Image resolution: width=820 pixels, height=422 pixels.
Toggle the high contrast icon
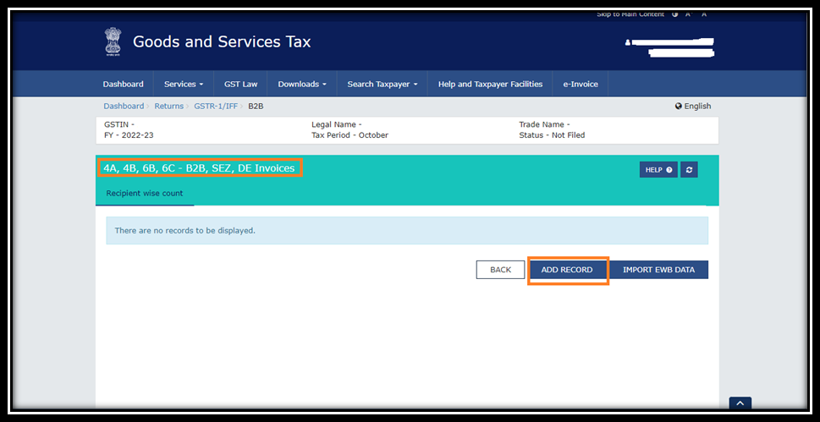click(675, 14)
